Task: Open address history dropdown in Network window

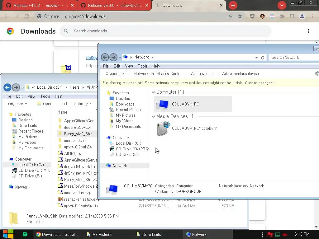Action: pyautogui.click(x=256, y=58)
